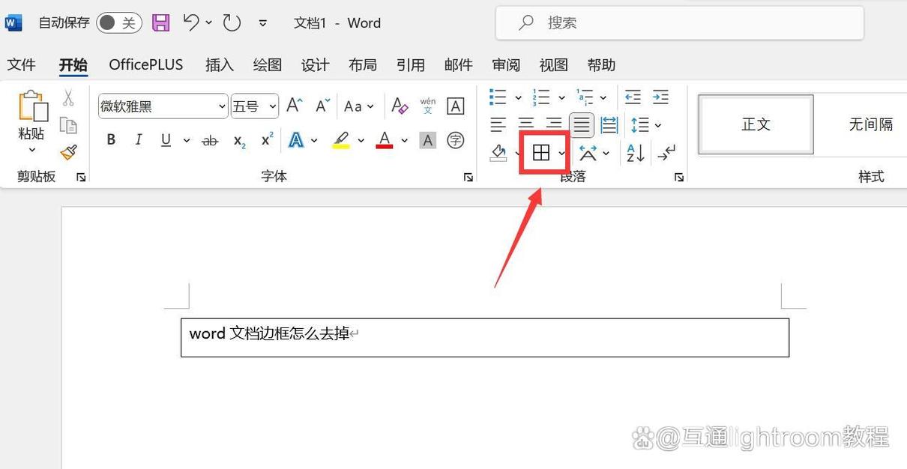Image resolution: width=907 pixels, height=469 pixels.
Task: Copy selection using the copy icon
Action: pyautogui.click(x=68, y=125)
